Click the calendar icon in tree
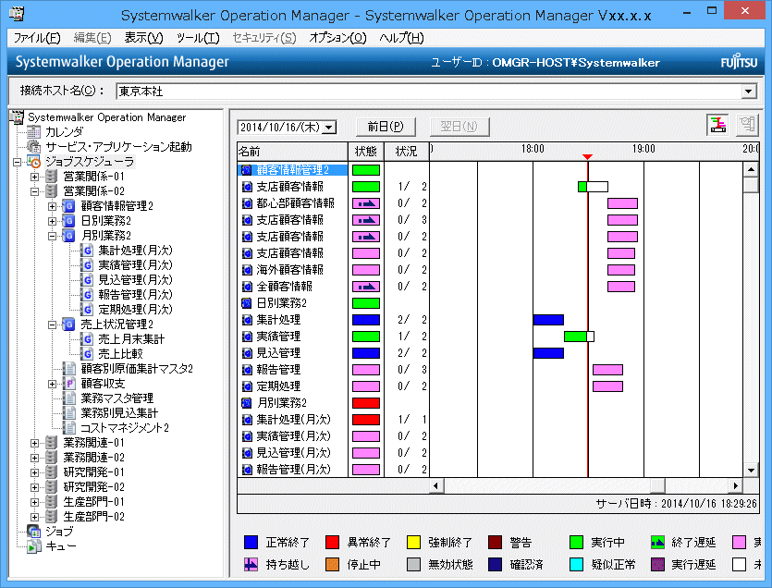This screenshot has height=588, width=772. (34, 132)
